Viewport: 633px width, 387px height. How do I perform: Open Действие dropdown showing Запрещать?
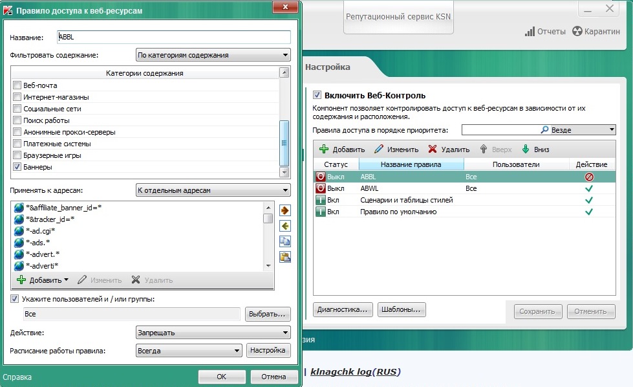click(x=213, y=333)
